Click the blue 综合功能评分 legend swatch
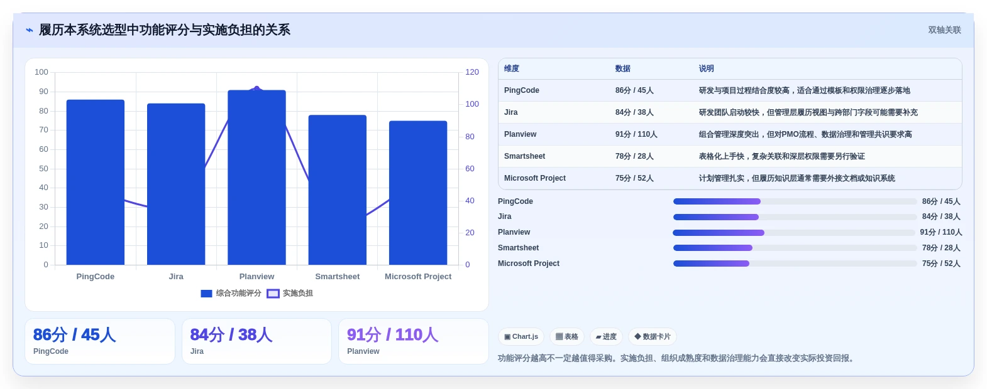The image size is (987, 389). point(206,294)
